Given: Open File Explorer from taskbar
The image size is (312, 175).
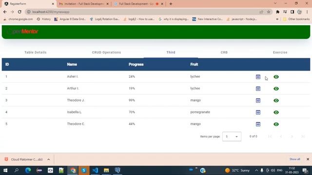Looking at the screenshot, I should coord(106,170).
